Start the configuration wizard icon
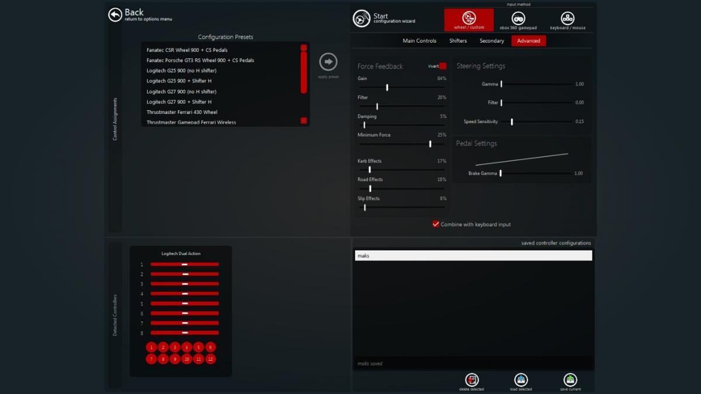The image size is (701, 394). click(362, 18)
